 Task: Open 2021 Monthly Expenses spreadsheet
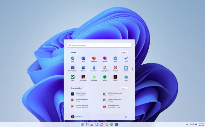(114, 94)
